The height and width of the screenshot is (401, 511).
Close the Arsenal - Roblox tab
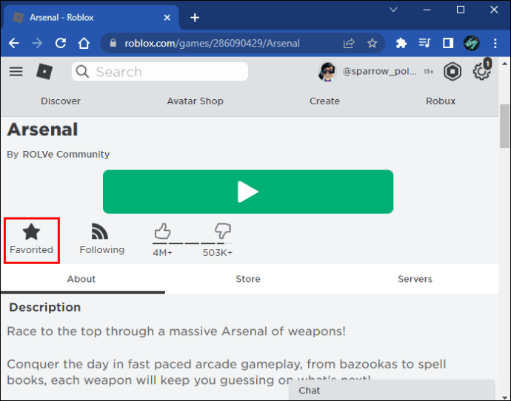pos(167,18)
